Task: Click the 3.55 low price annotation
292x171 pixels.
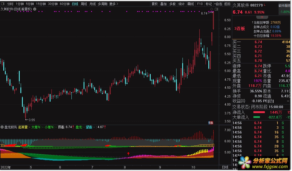Action: click(32, 120)
